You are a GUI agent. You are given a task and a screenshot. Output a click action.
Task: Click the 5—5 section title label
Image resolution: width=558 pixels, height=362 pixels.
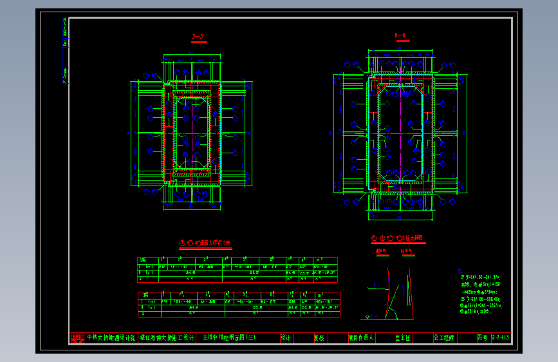198,36
